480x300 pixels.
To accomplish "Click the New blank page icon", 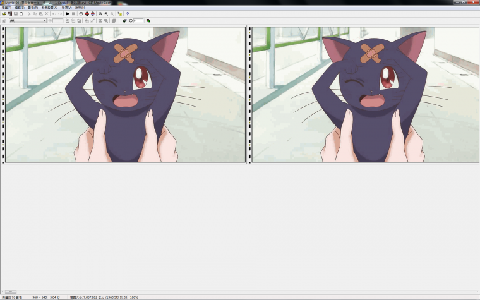I will (x=21, y=13).
